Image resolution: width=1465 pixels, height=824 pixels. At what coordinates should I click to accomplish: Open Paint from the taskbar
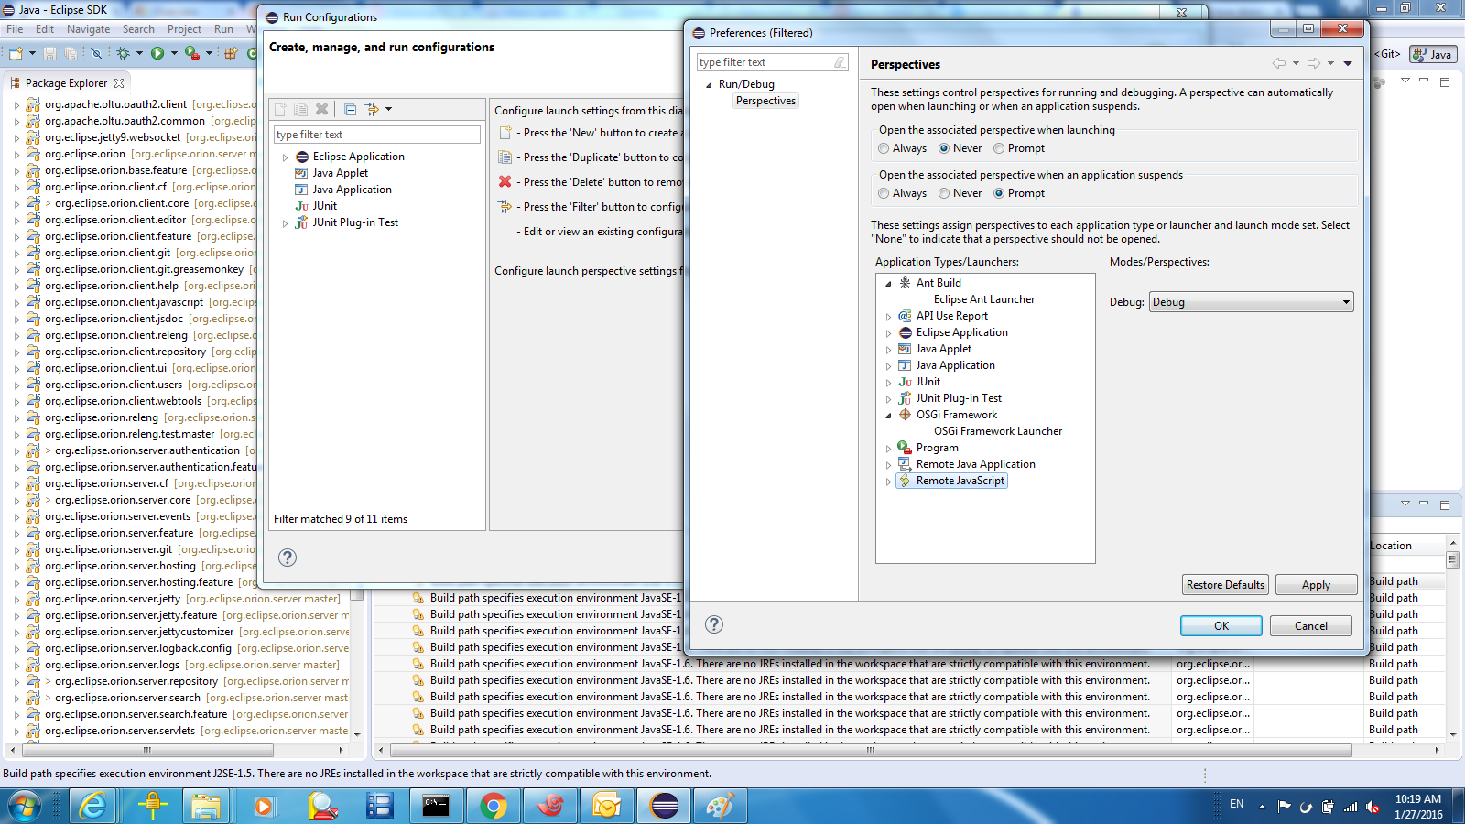(720, 806)
